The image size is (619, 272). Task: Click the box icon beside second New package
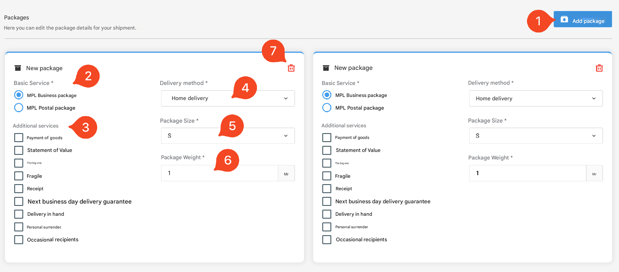326,68
